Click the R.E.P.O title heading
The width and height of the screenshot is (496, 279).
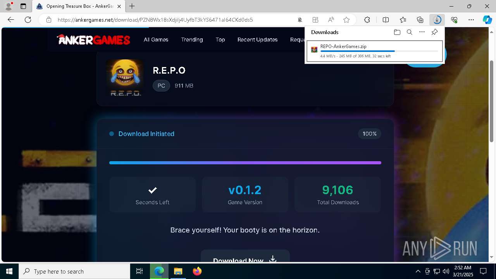tap(169, 70)
